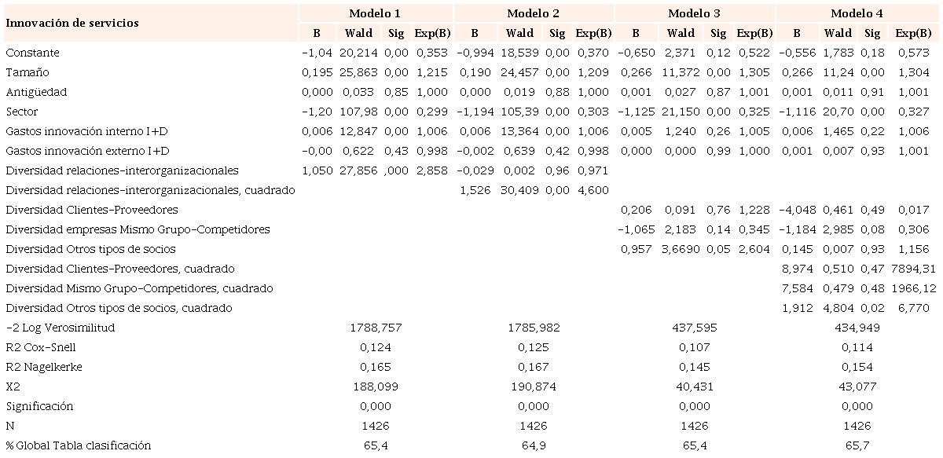The width and height of the screenshot is (943, 458).
Task: Click the Modelo 1 column header
Action: pyautogui.click(x=376, y=13)
